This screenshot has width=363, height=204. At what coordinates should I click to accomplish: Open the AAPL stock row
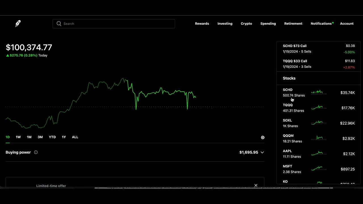pos(319,154)
